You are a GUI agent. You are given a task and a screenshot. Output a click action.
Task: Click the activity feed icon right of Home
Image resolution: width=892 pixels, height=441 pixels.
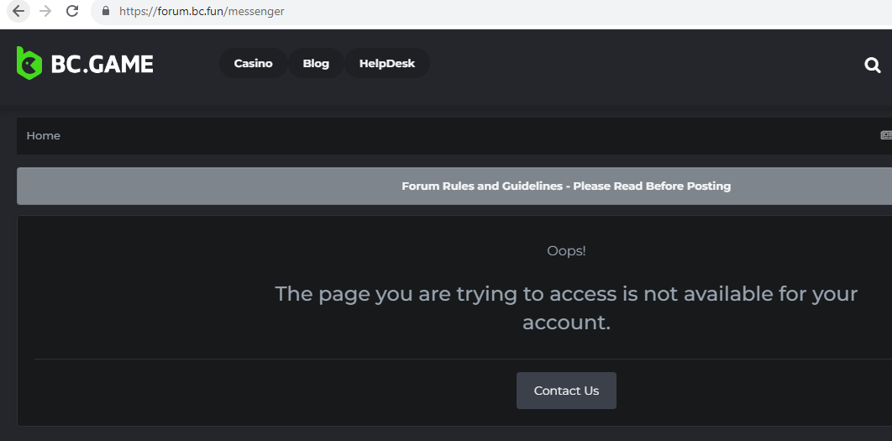tap(885, 135)
